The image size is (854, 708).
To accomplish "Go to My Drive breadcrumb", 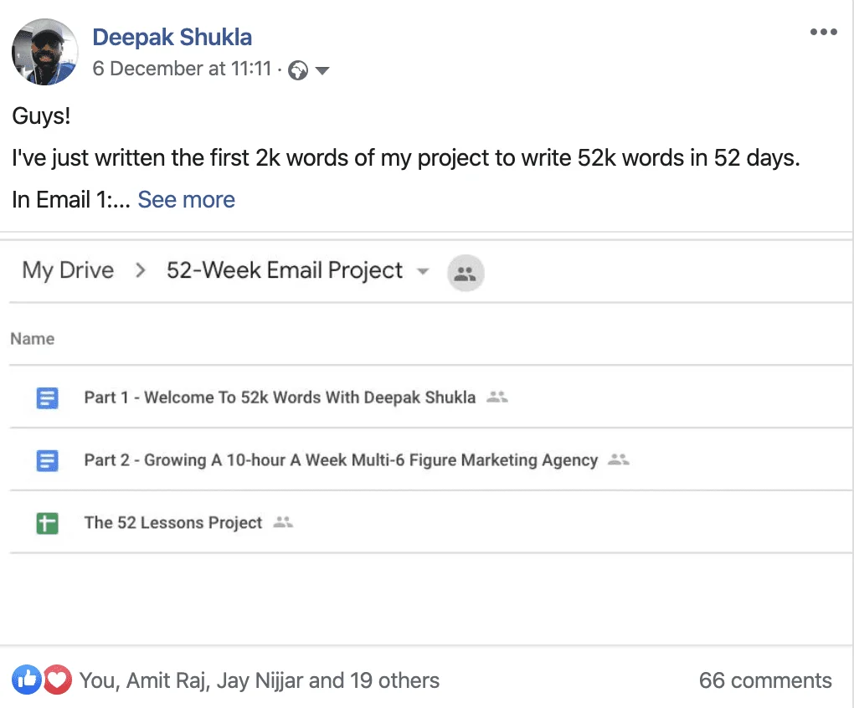I will pos(68,270).
